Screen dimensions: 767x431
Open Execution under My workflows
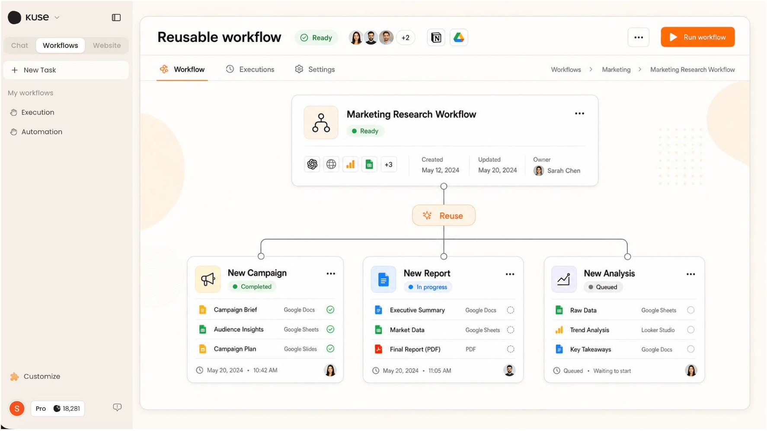click(x=38, y=112)
